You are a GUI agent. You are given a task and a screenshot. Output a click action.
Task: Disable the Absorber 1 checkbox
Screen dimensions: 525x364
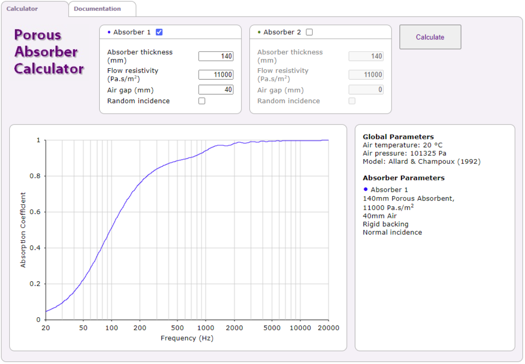(x=159, y=32)
